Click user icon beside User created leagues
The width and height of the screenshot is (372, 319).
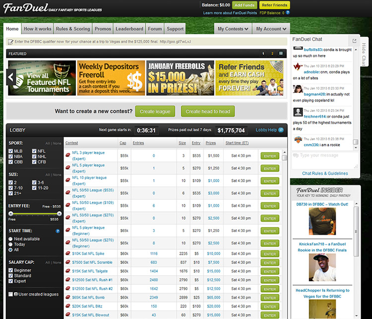16,294
